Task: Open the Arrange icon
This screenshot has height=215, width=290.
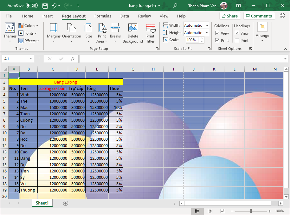Action: coord(262,27)
